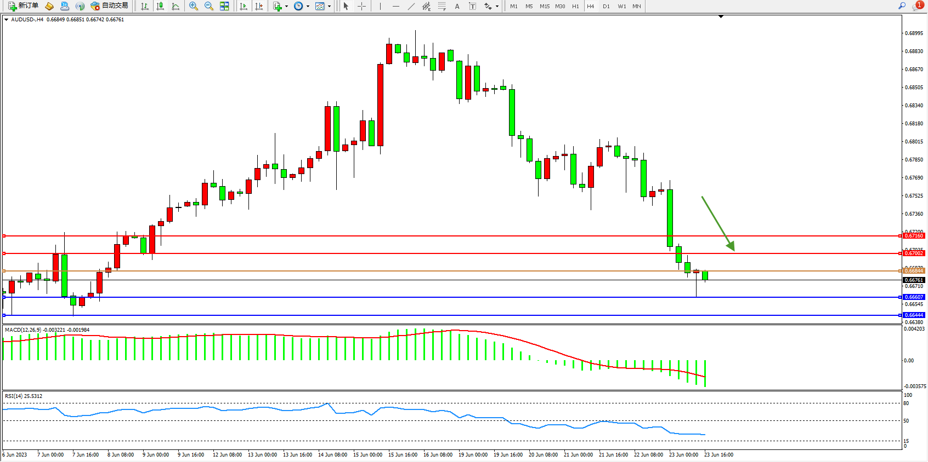
Task: Open the indicators list dropdown arrow
Action: point(286,7)
